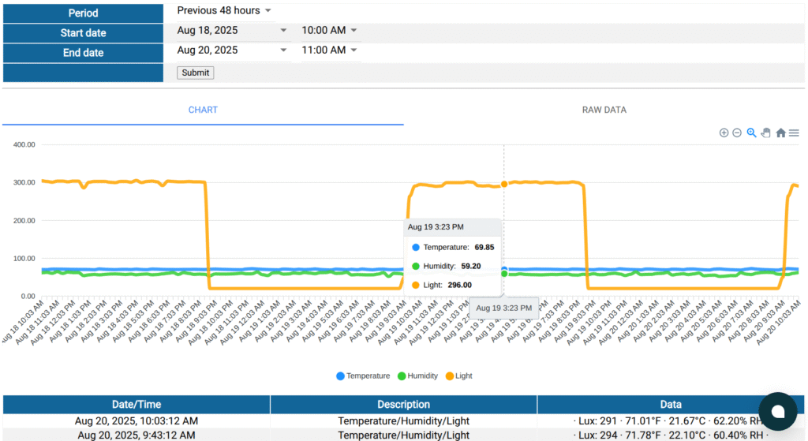808x441 pixels.
Task: Switch to the RAW DATA tab
Action: (604, 110)
